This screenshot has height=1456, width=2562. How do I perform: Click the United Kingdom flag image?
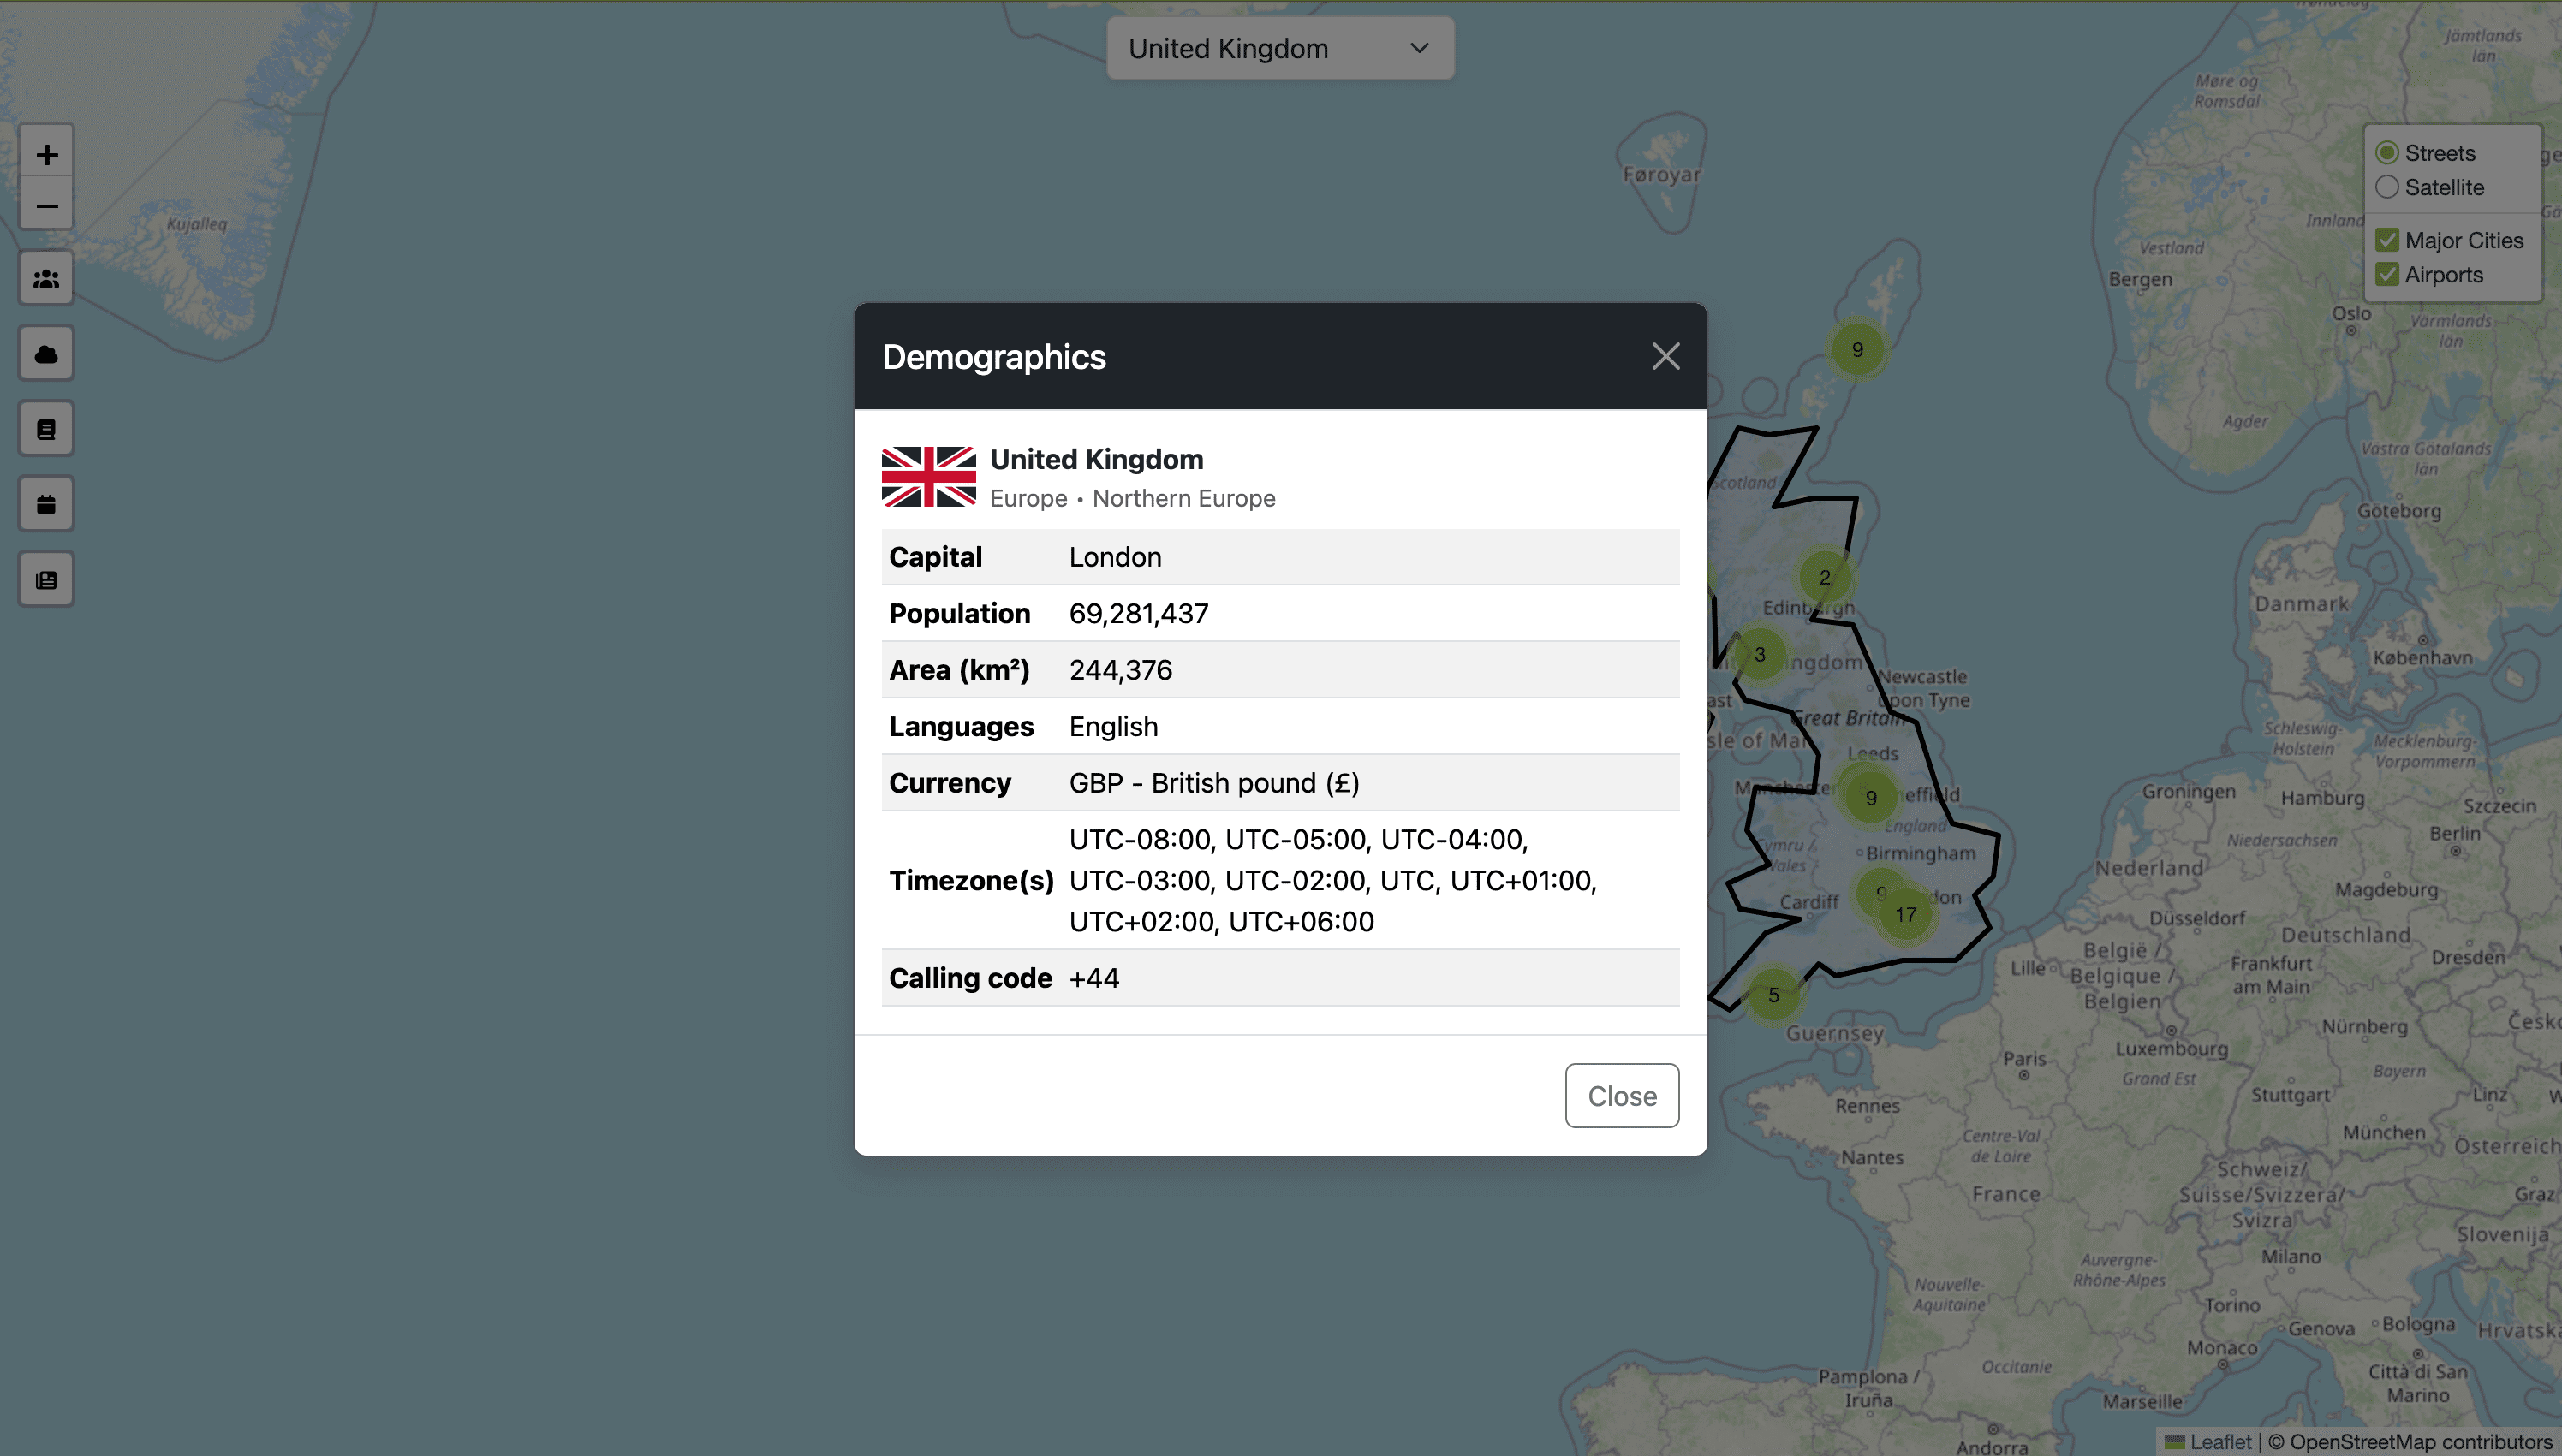(927, 477)
